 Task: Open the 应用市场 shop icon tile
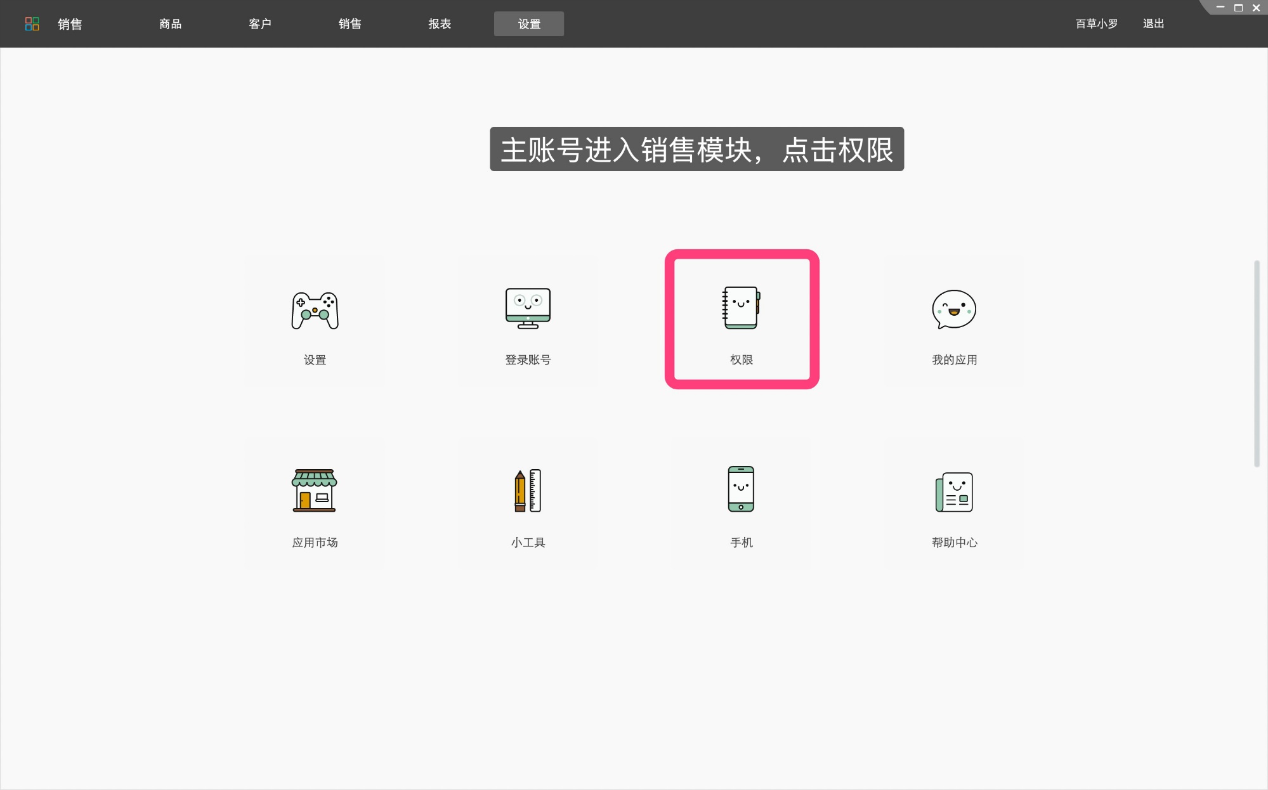coord(315,504)
